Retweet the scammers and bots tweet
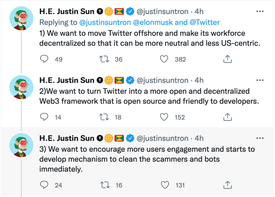Viewport: 275px width, 197px height. click(104, 185)
